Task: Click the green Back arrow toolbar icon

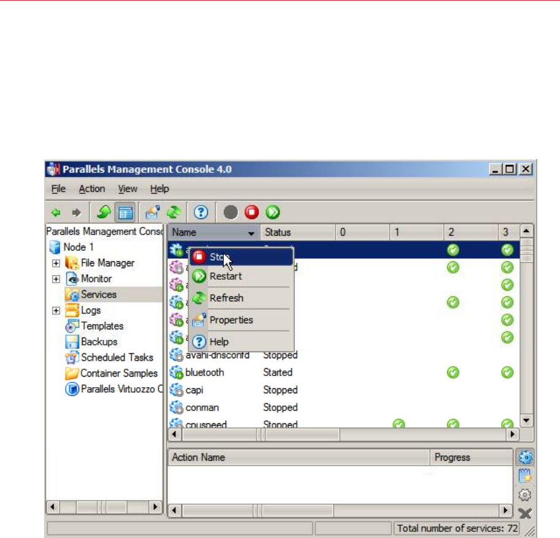Action: (x=56, y=213)
